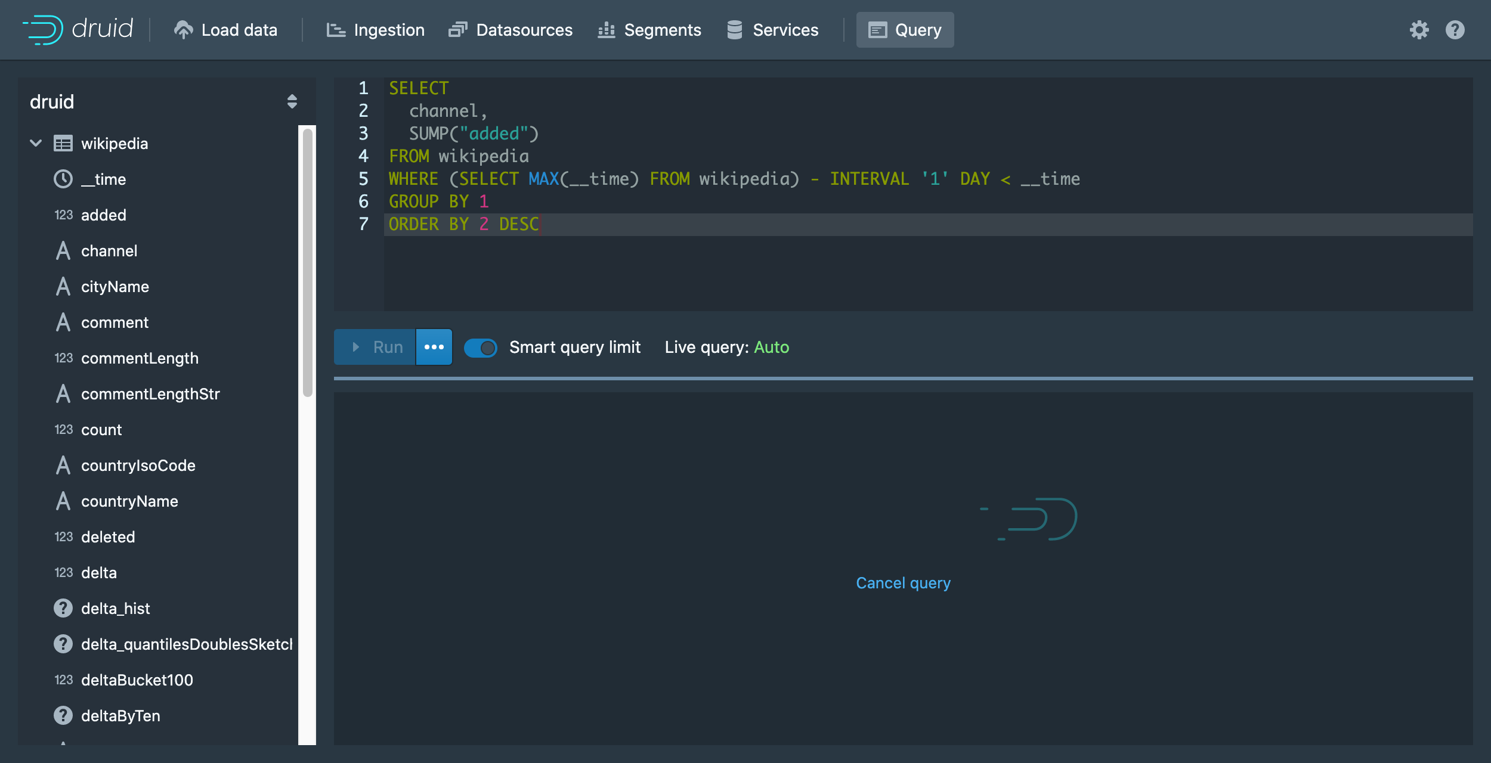
Task: Click the 123 icon beside added column
Action: click(64, 215)
